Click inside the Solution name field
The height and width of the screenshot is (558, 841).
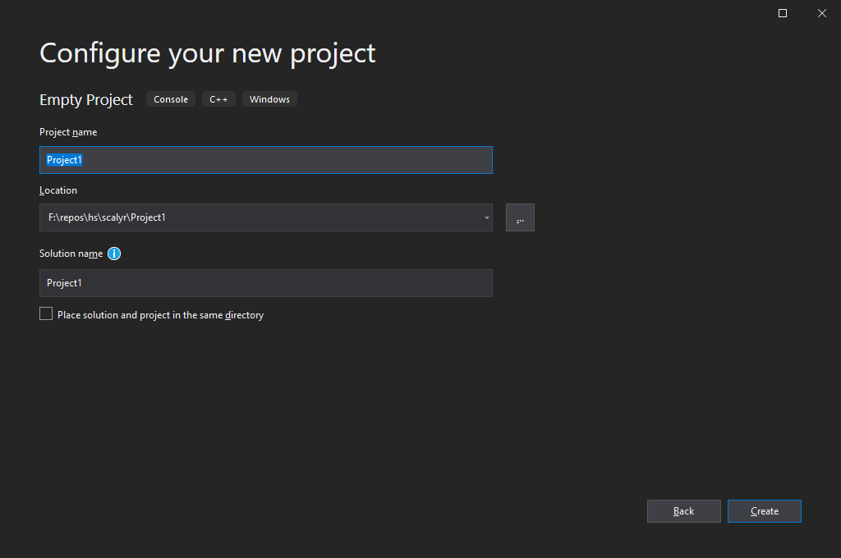[265, 283]
